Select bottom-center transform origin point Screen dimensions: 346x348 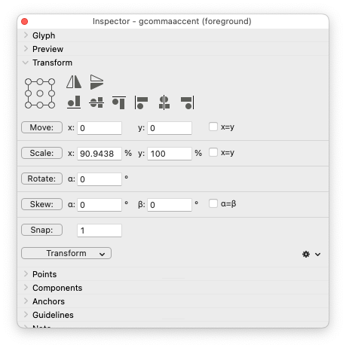coord(40,105)
